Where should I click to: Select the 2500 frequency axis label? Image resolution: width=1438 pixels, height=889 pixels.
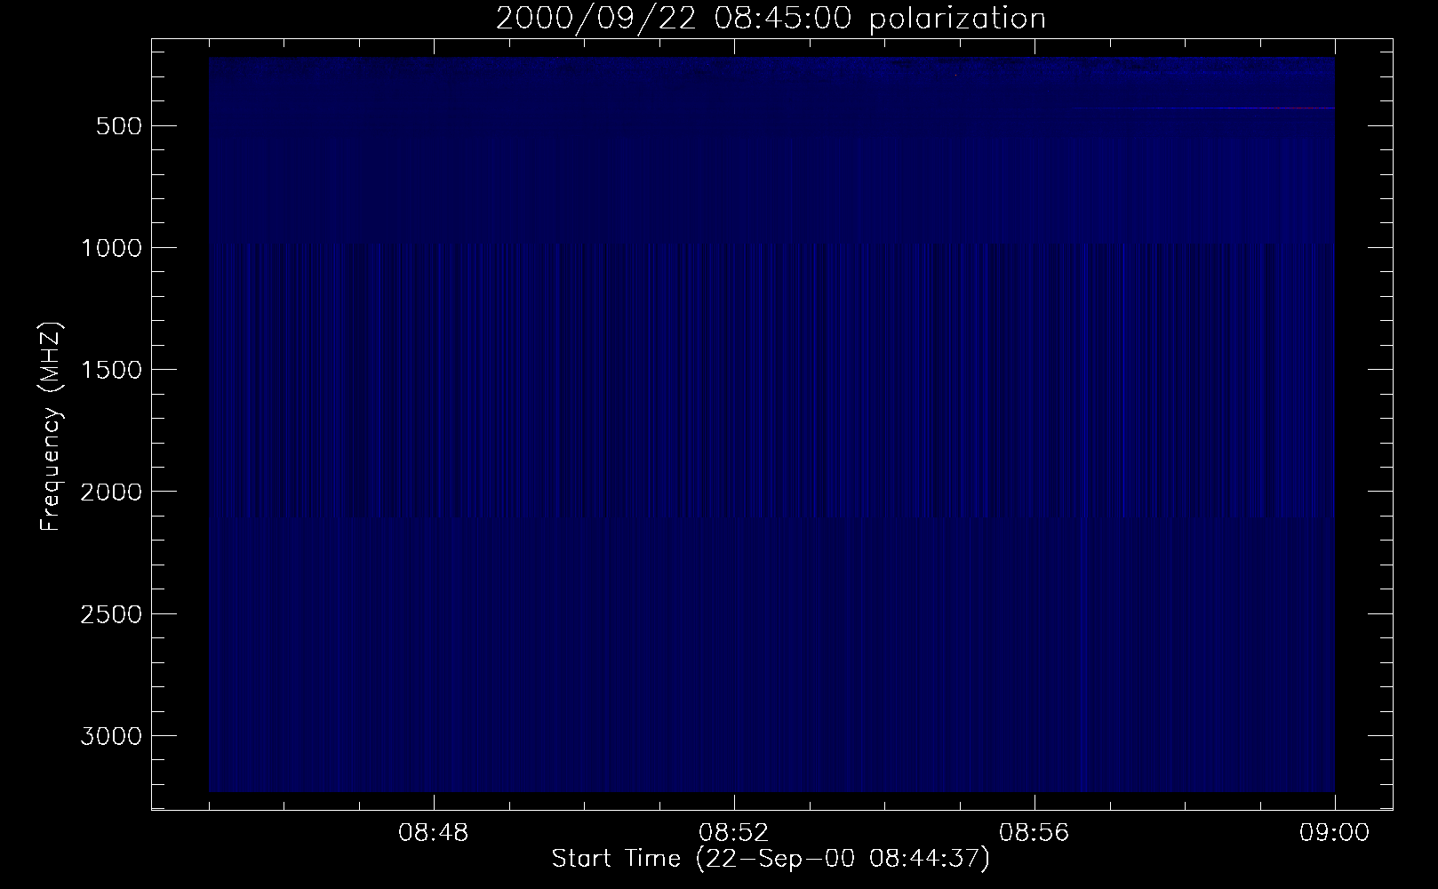(x=111, y=614)
